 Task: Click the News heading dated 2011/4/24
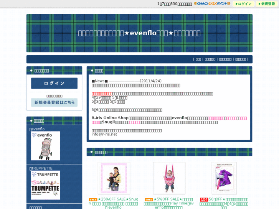pyautogui.click(x=127, y=81)
